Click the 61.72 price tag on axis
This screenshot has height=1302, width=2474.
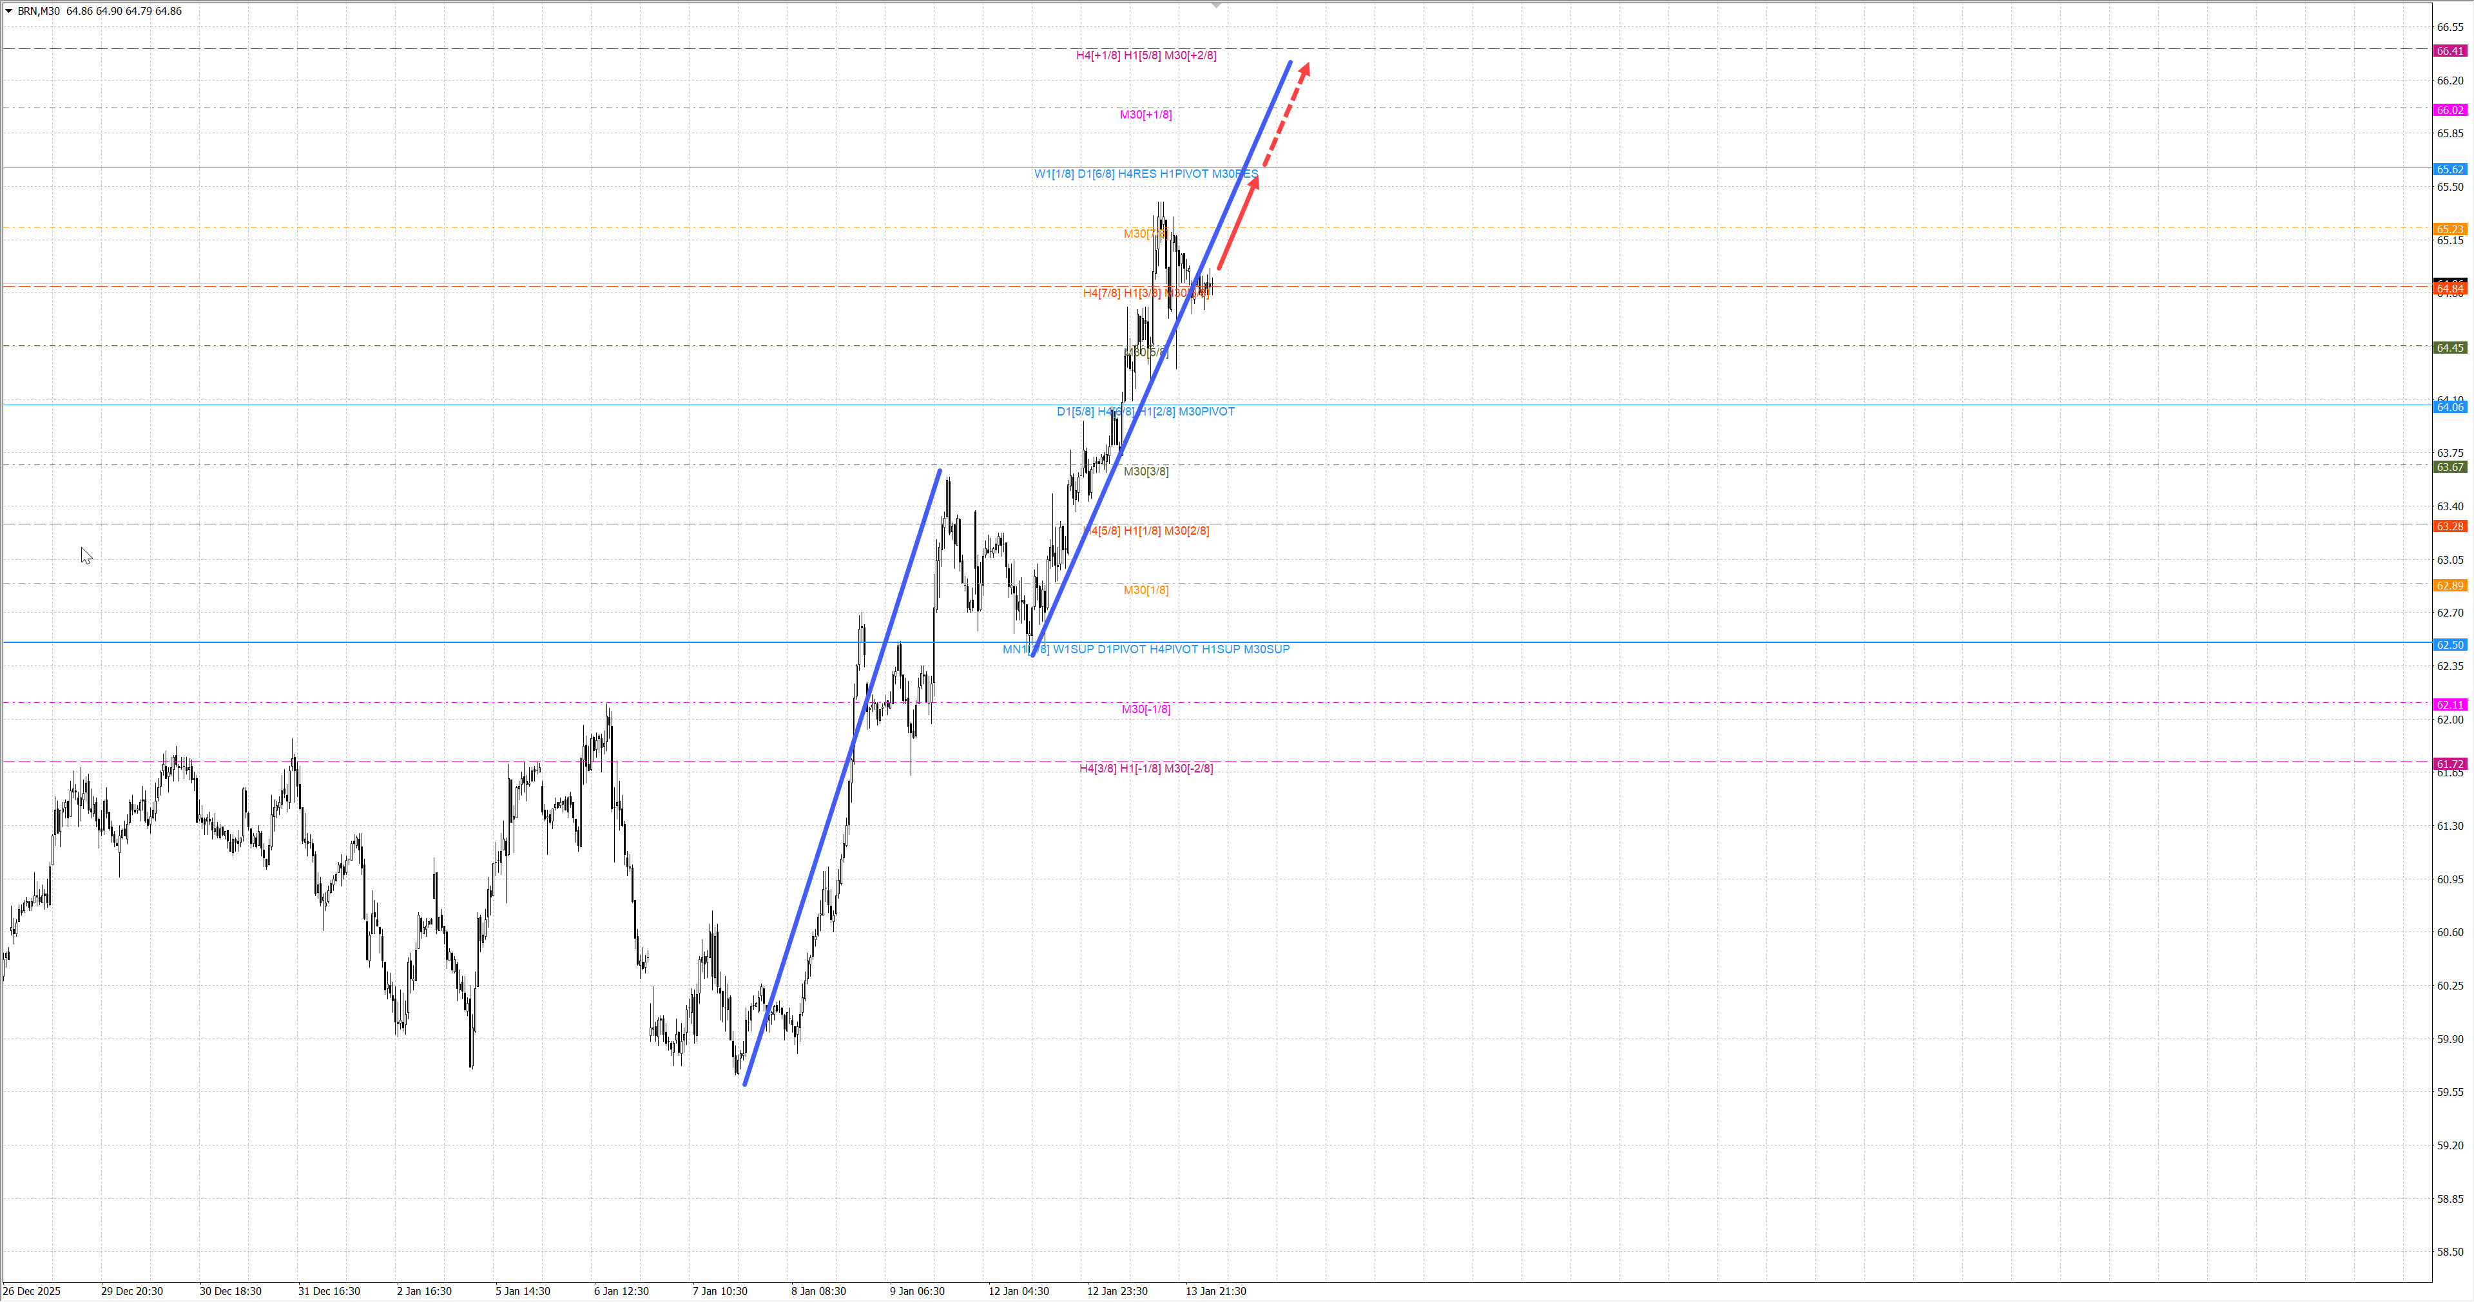tap(2449, 764)
